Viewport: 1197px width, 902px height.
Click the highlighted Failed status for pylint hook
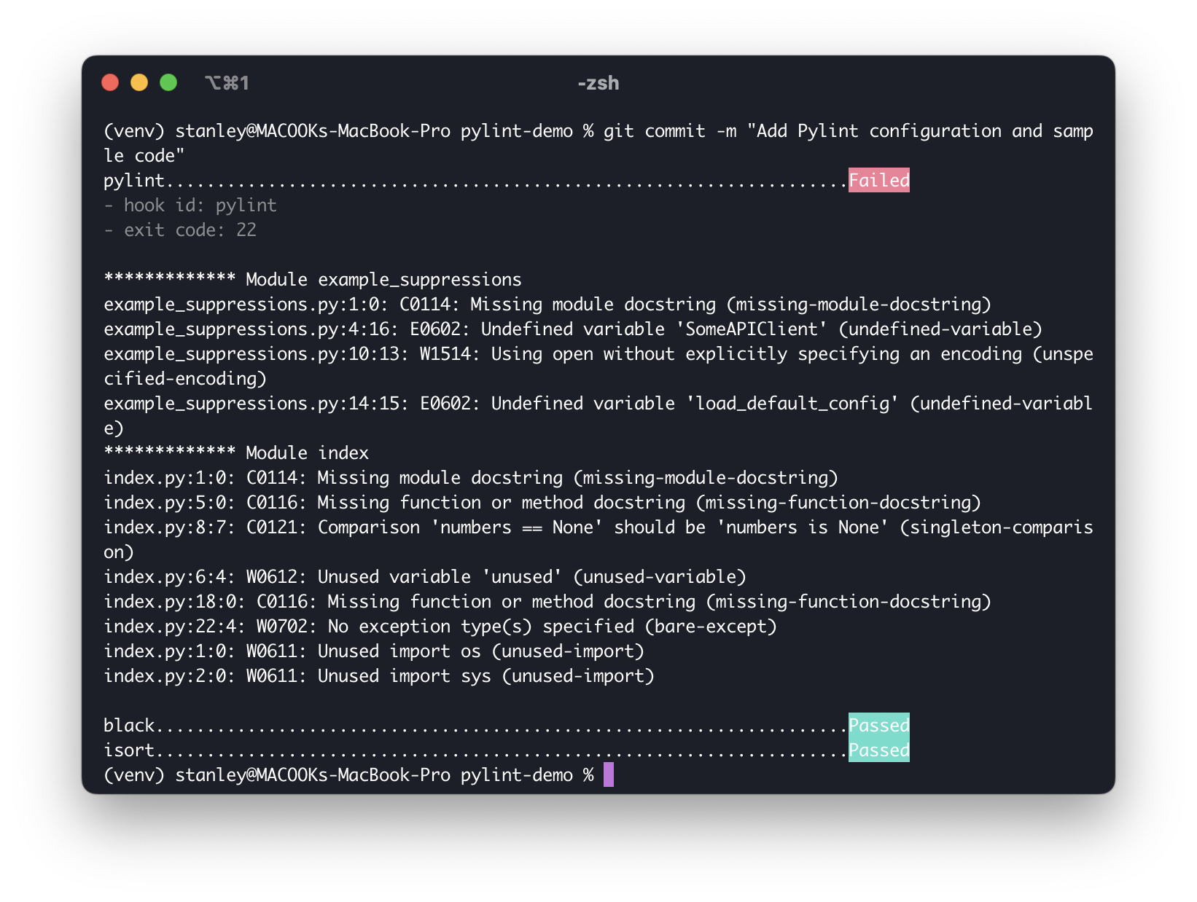[878, 180]
